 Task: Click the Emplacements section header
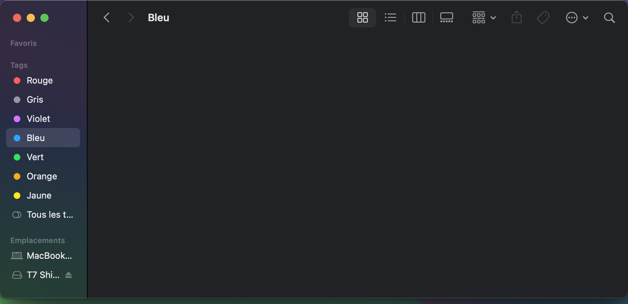click(37, 240)
